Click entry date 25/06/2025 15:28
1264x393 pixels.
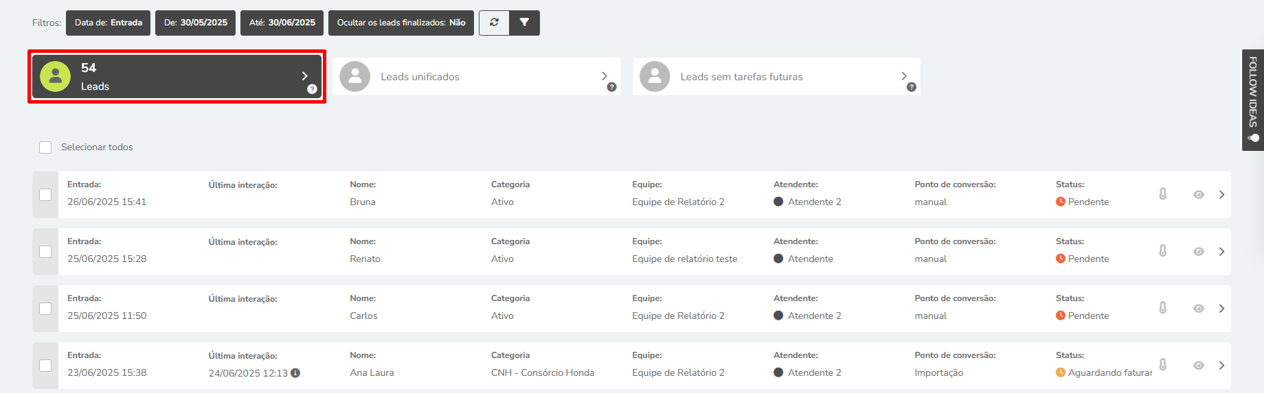click(106, 259)
